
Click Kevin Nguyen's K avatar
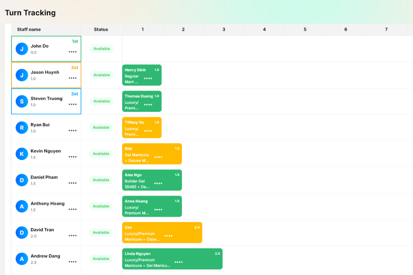pos(22,154)
